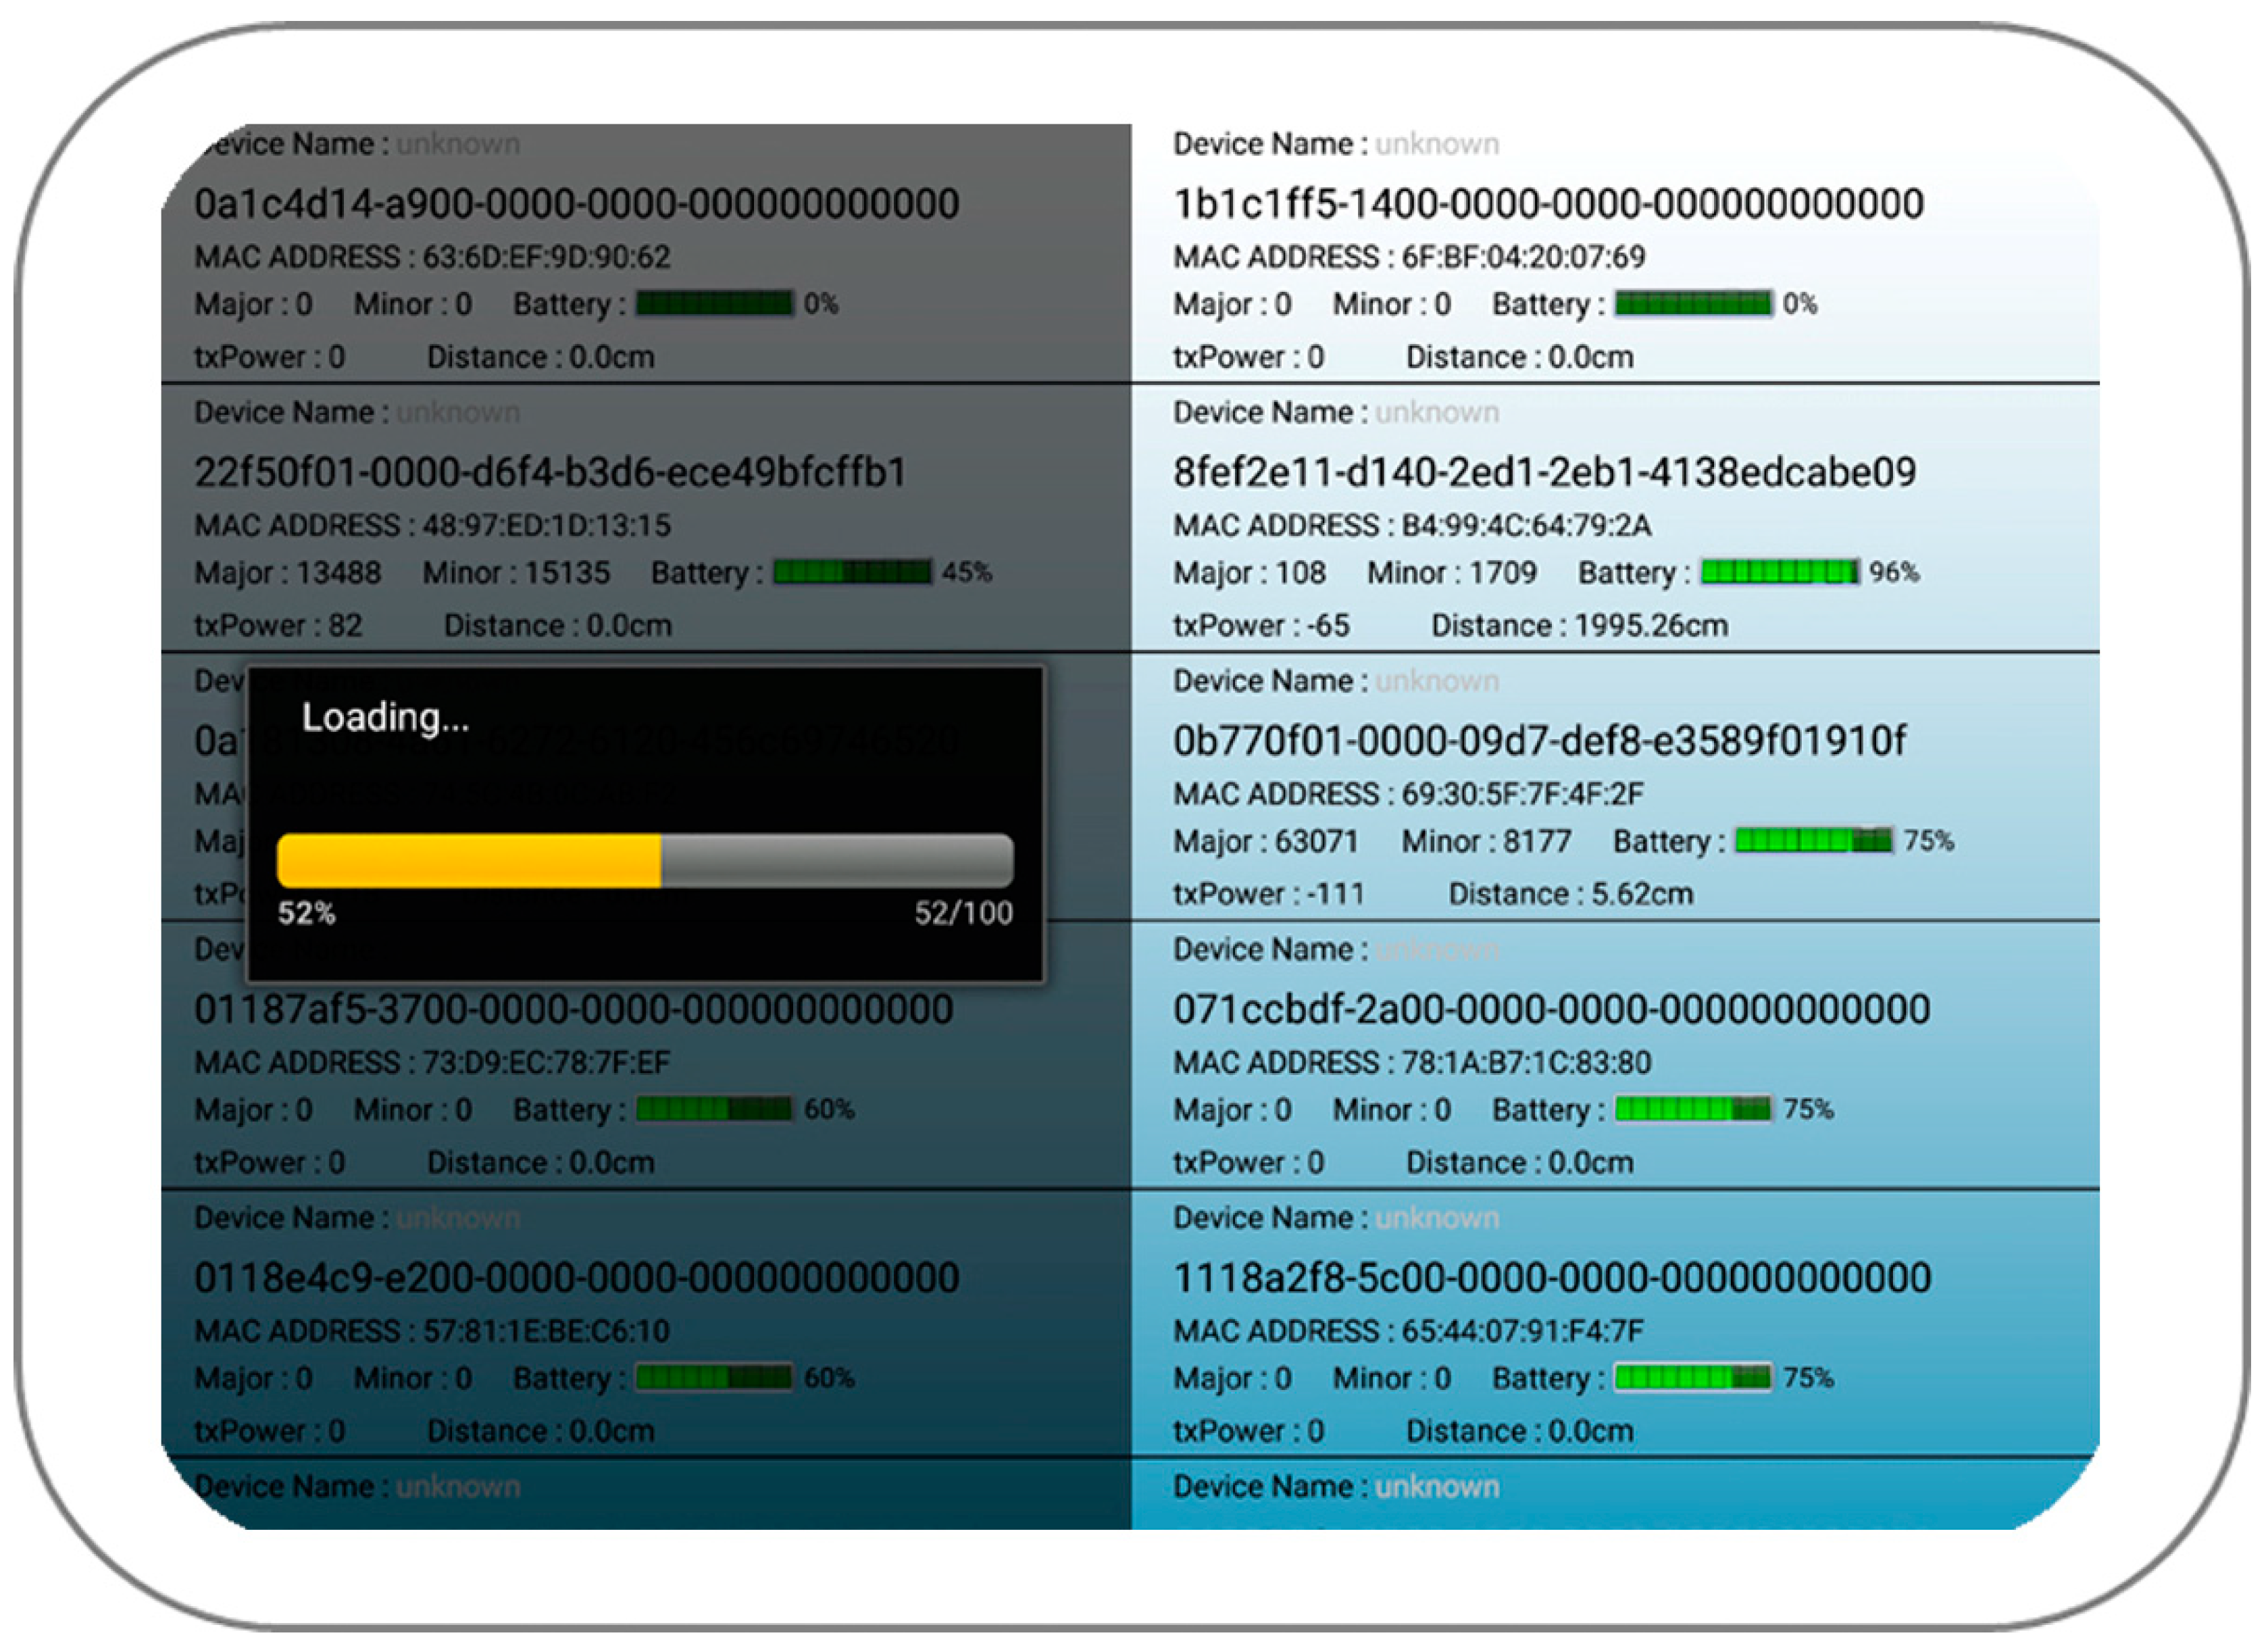Click battery bar for device 1b1c1ff5
Screen dimensions: 2268x1648
(1693, 303)
